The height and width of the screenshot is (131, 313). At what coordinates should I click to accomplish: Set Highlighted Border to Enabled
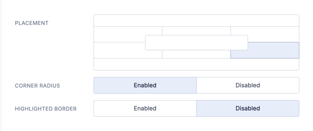click(145, 109)
